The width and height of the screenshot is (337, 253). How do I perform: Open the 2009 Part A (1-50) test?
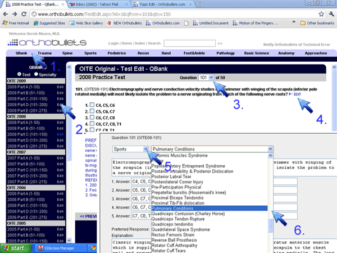click(x=24, y=87)
